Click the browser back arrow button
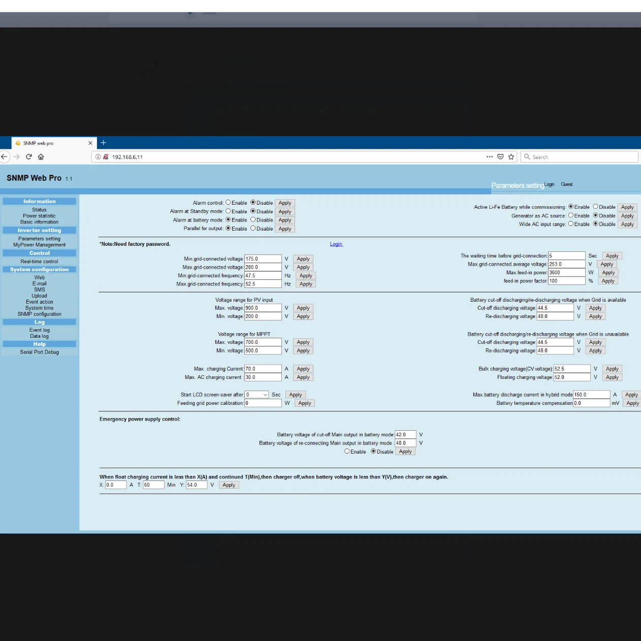This screenshot has height=641, width=641. coord(4,157)
